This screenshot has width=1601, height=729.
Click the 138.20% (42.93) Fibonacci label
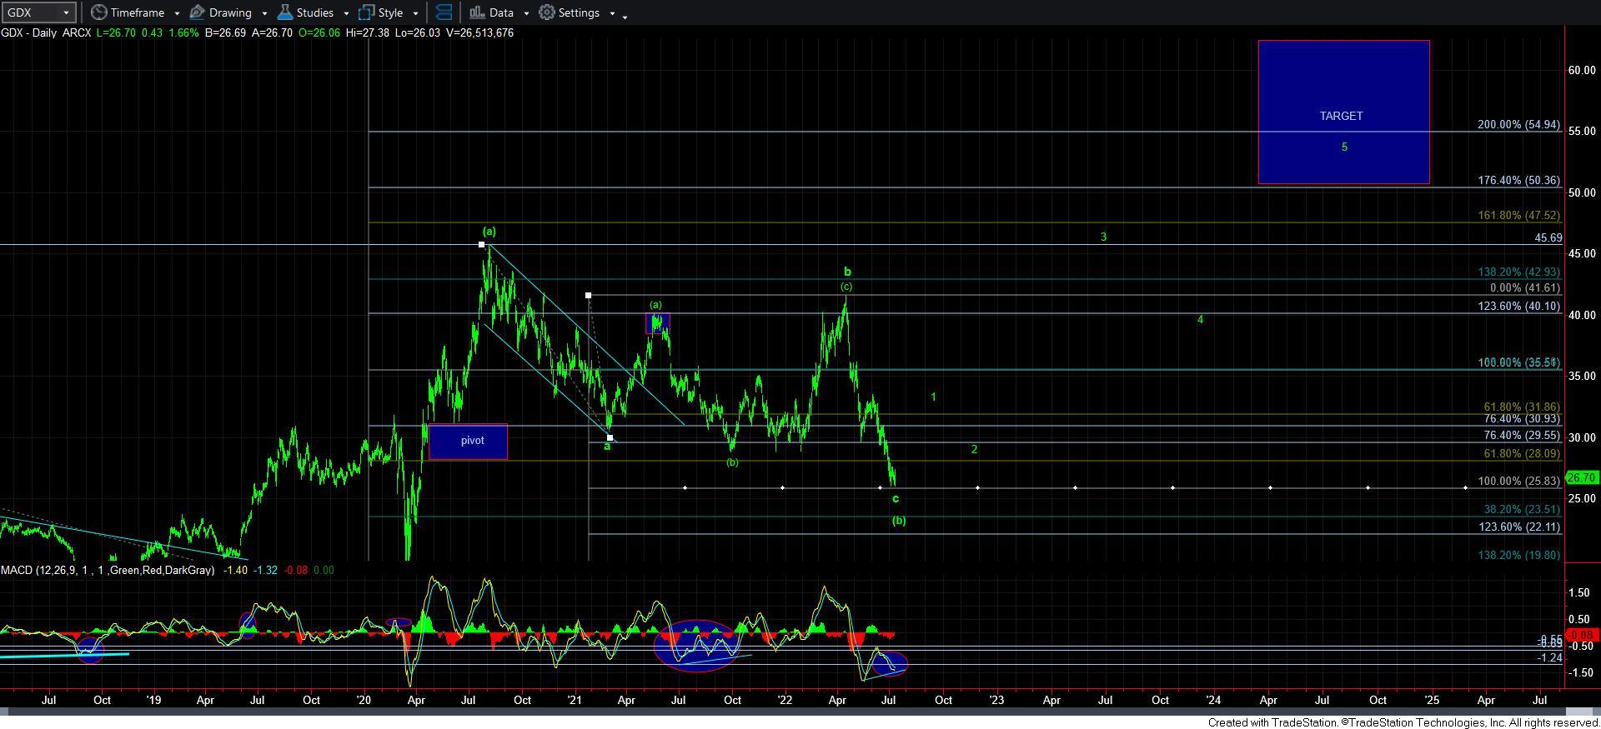click(x=1518, y=272)
